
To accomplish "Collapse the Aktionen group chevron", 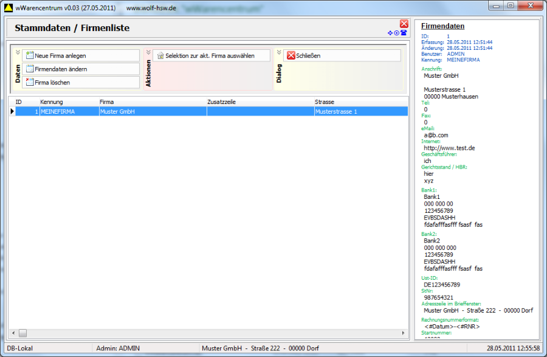I will [148, 52].
